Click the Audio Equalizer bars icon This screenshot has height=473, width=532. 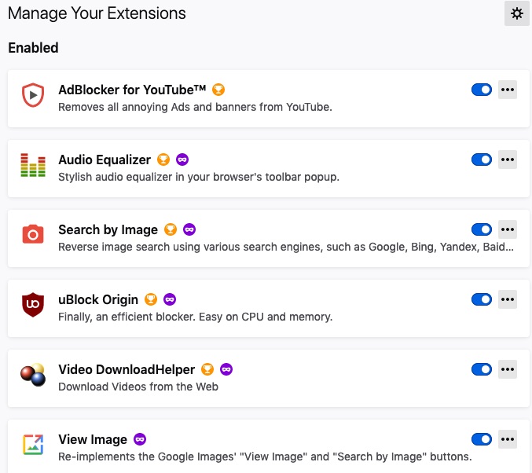[x=33, y=165]
